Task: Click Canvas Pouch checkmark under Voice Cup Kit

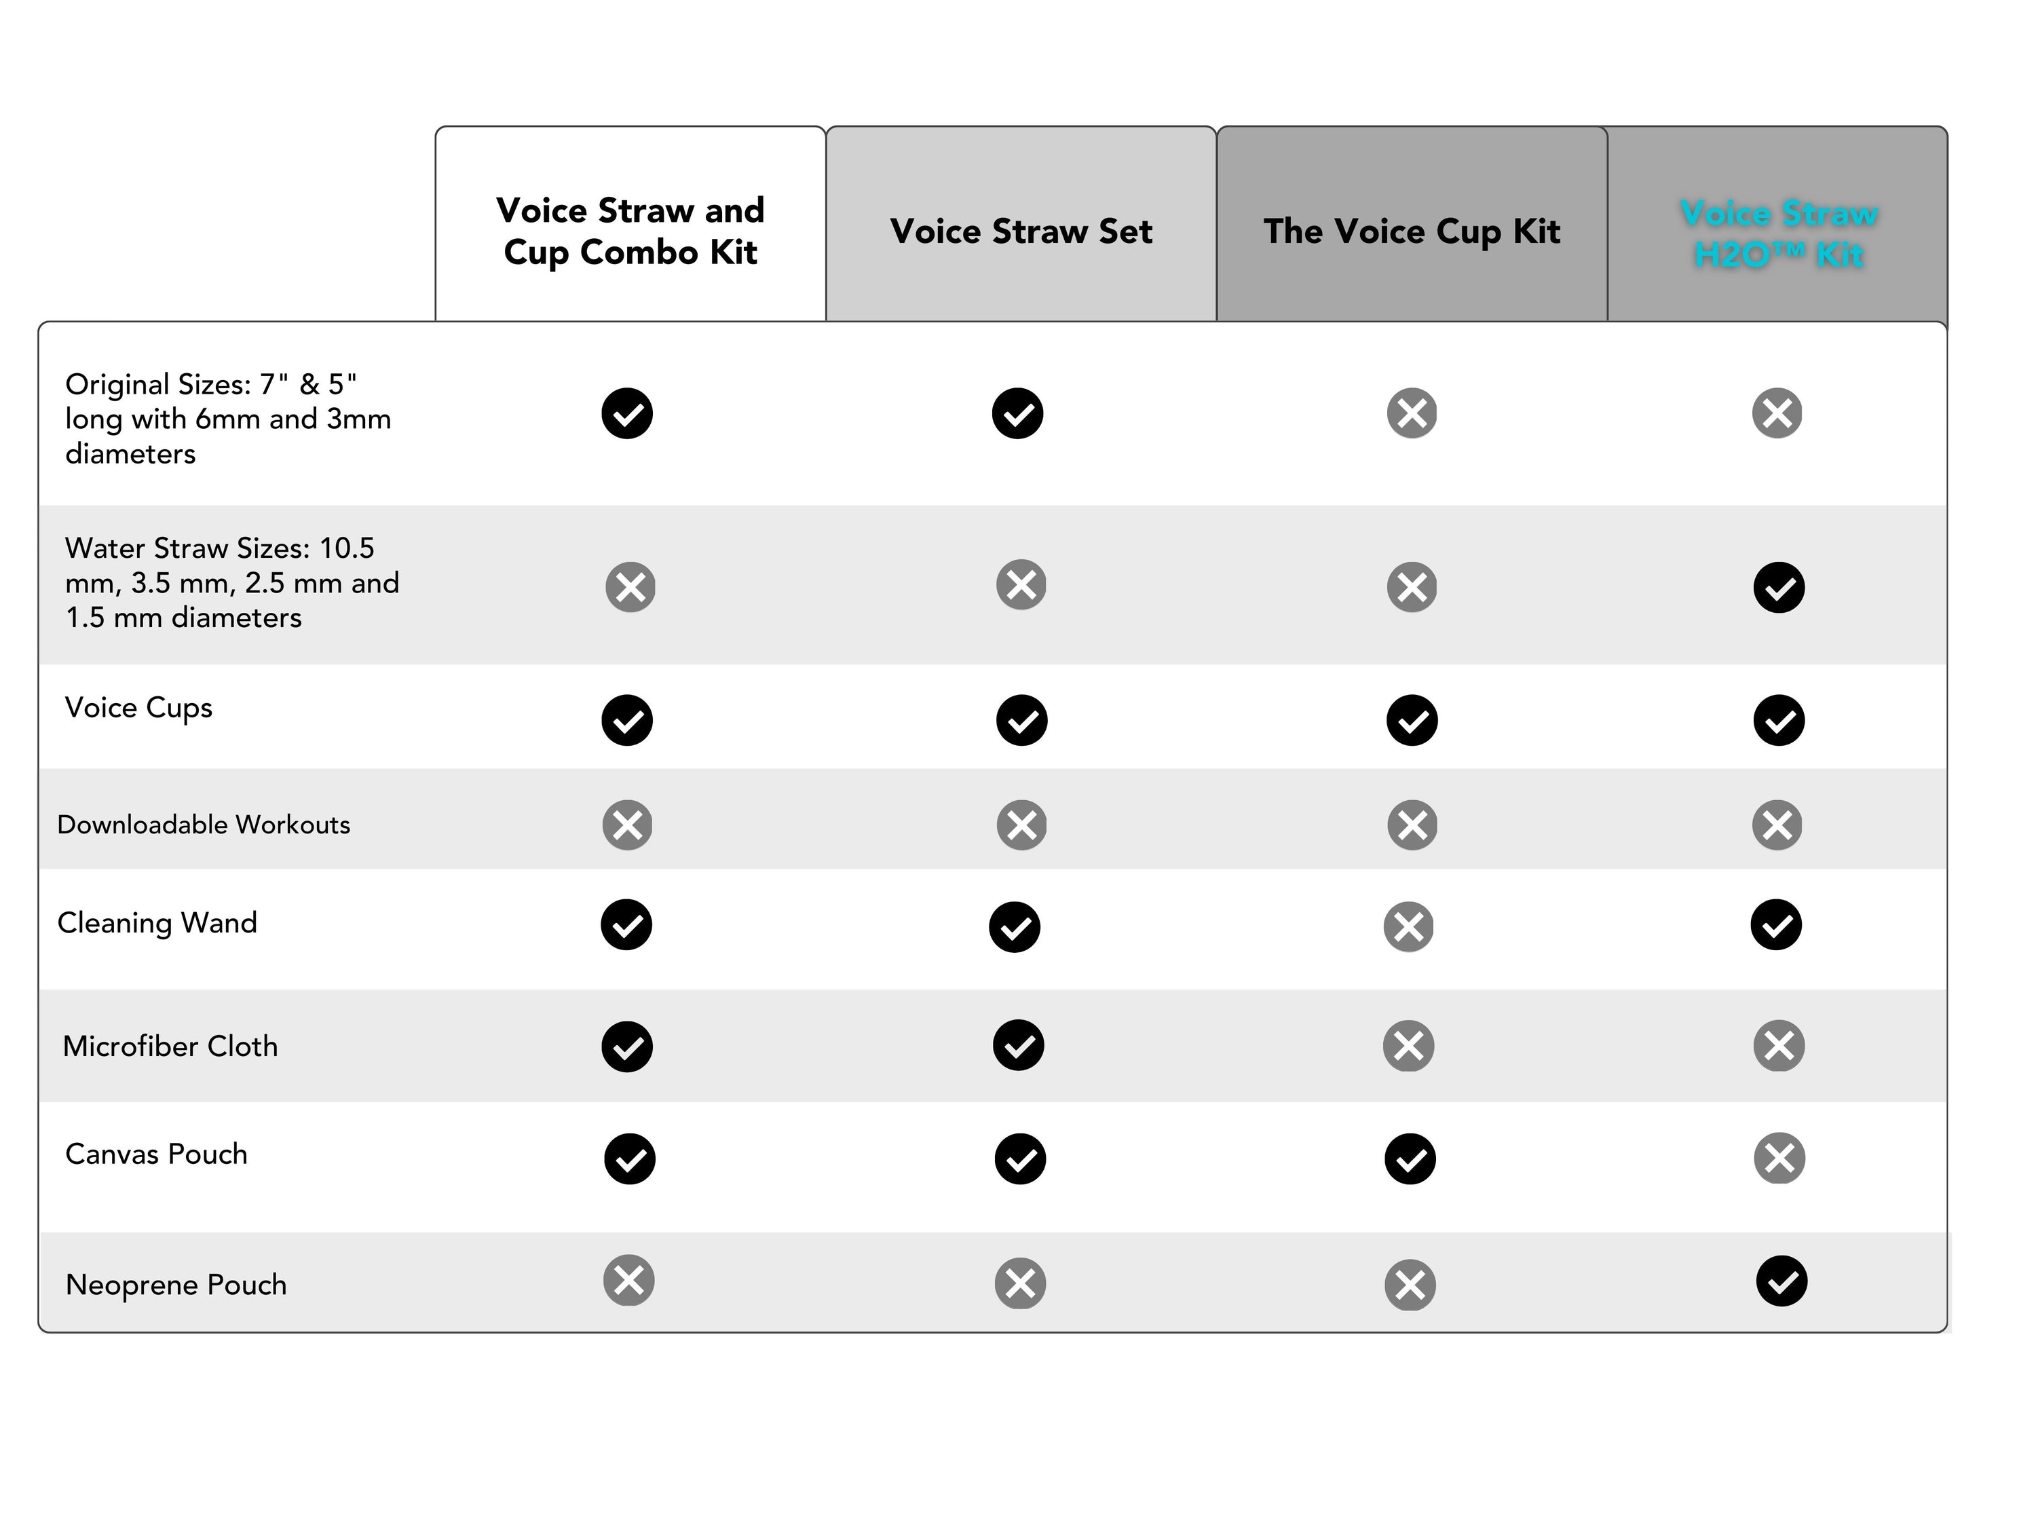Action: tap(1409, 1159)
